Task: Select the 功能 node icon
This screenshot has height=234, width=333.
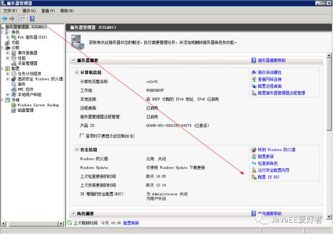Action: tap(8, 43)
